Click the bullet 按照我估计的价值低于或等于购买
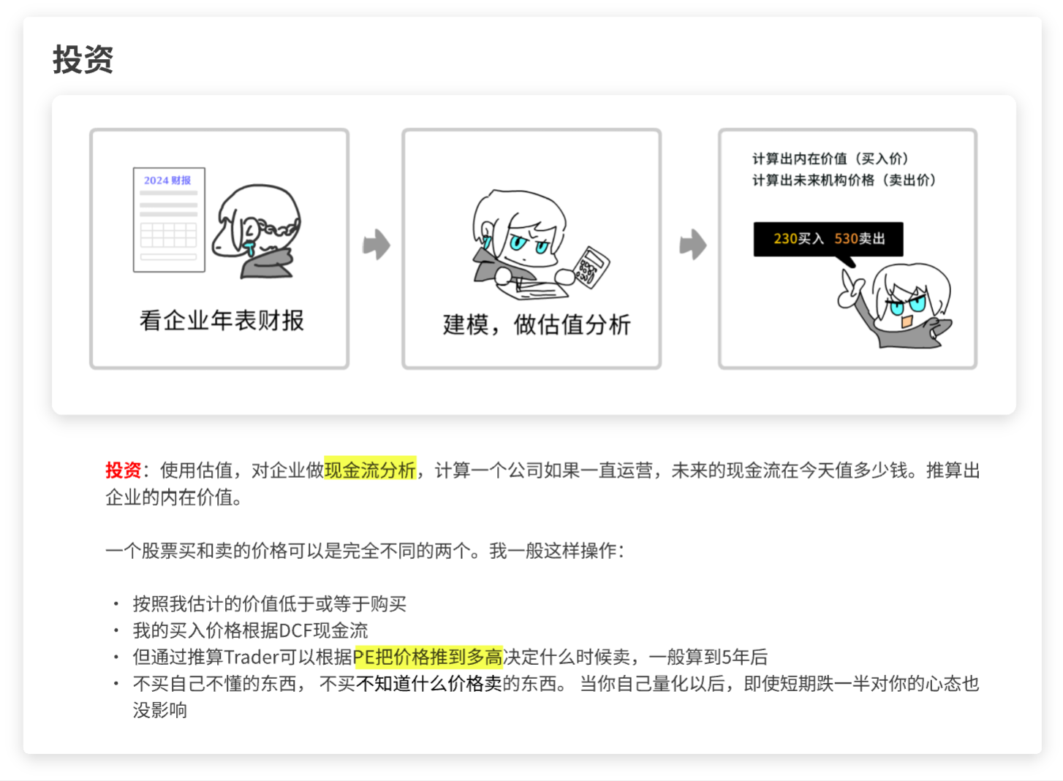Image resolution: width=1063 pixels, height=781 pixels. pyautogui.click(x=269, y=603)
